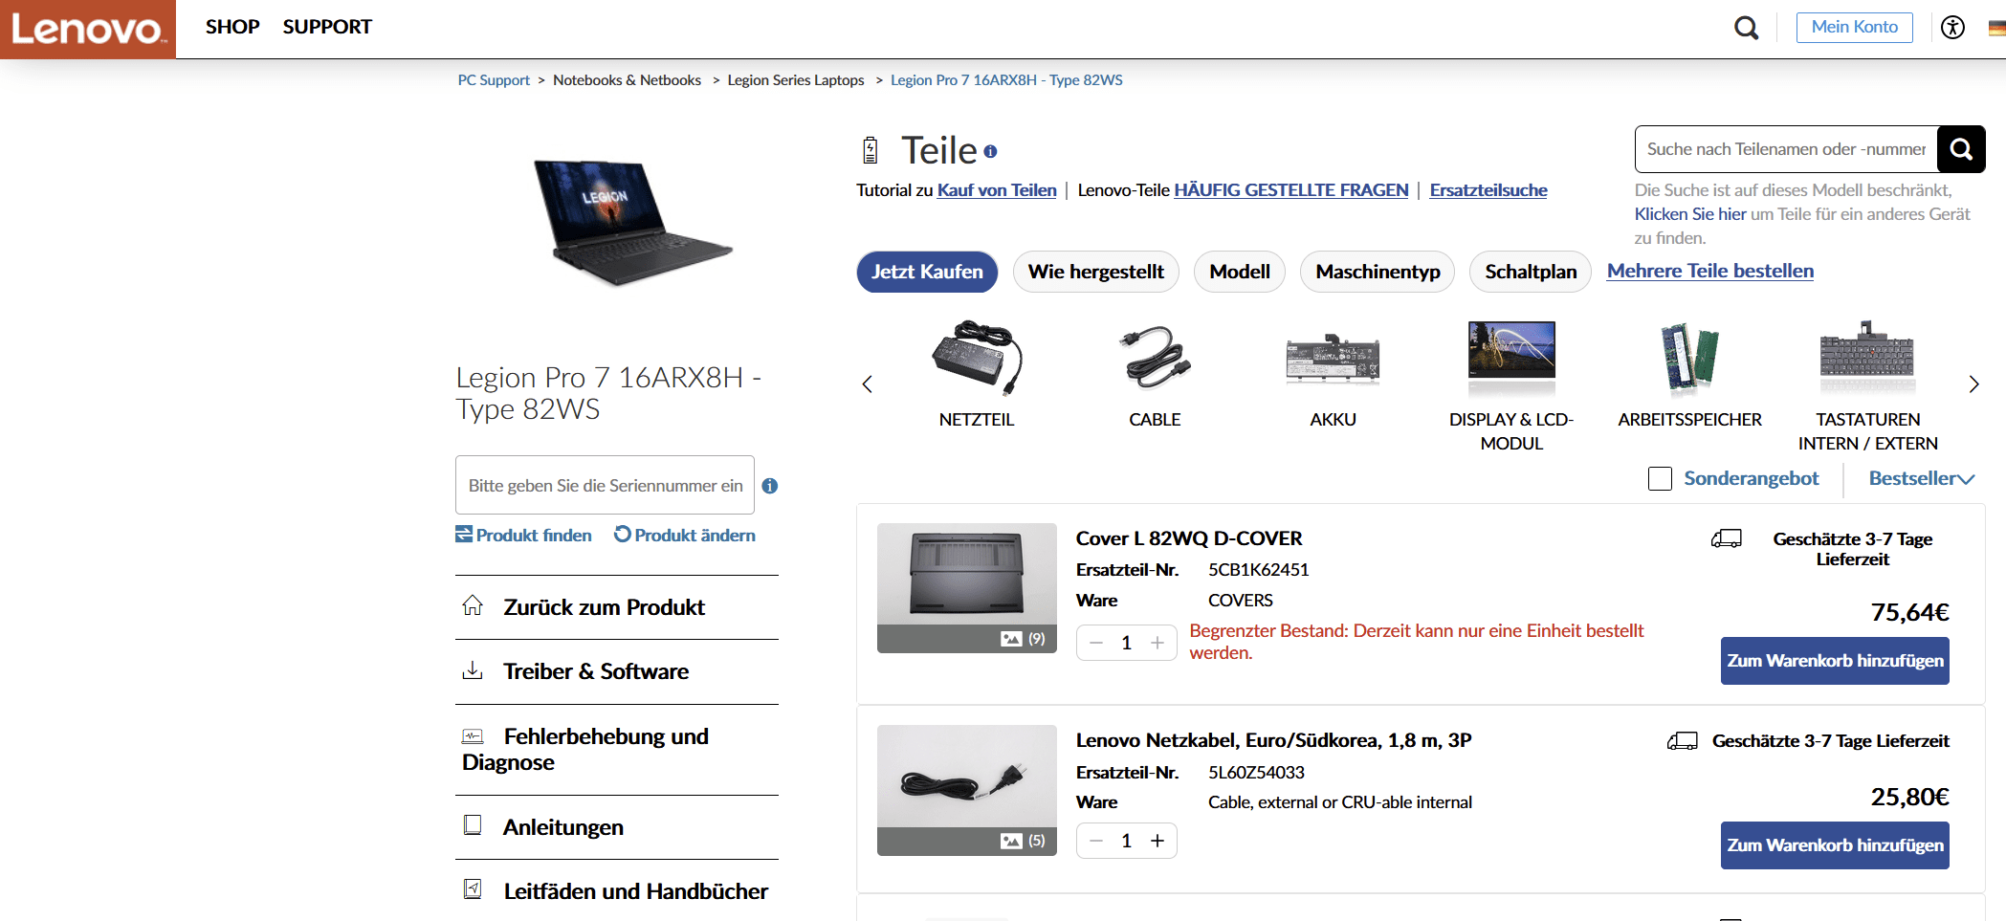Expand the Bestseller sort dropdown

pos(1921,478)
